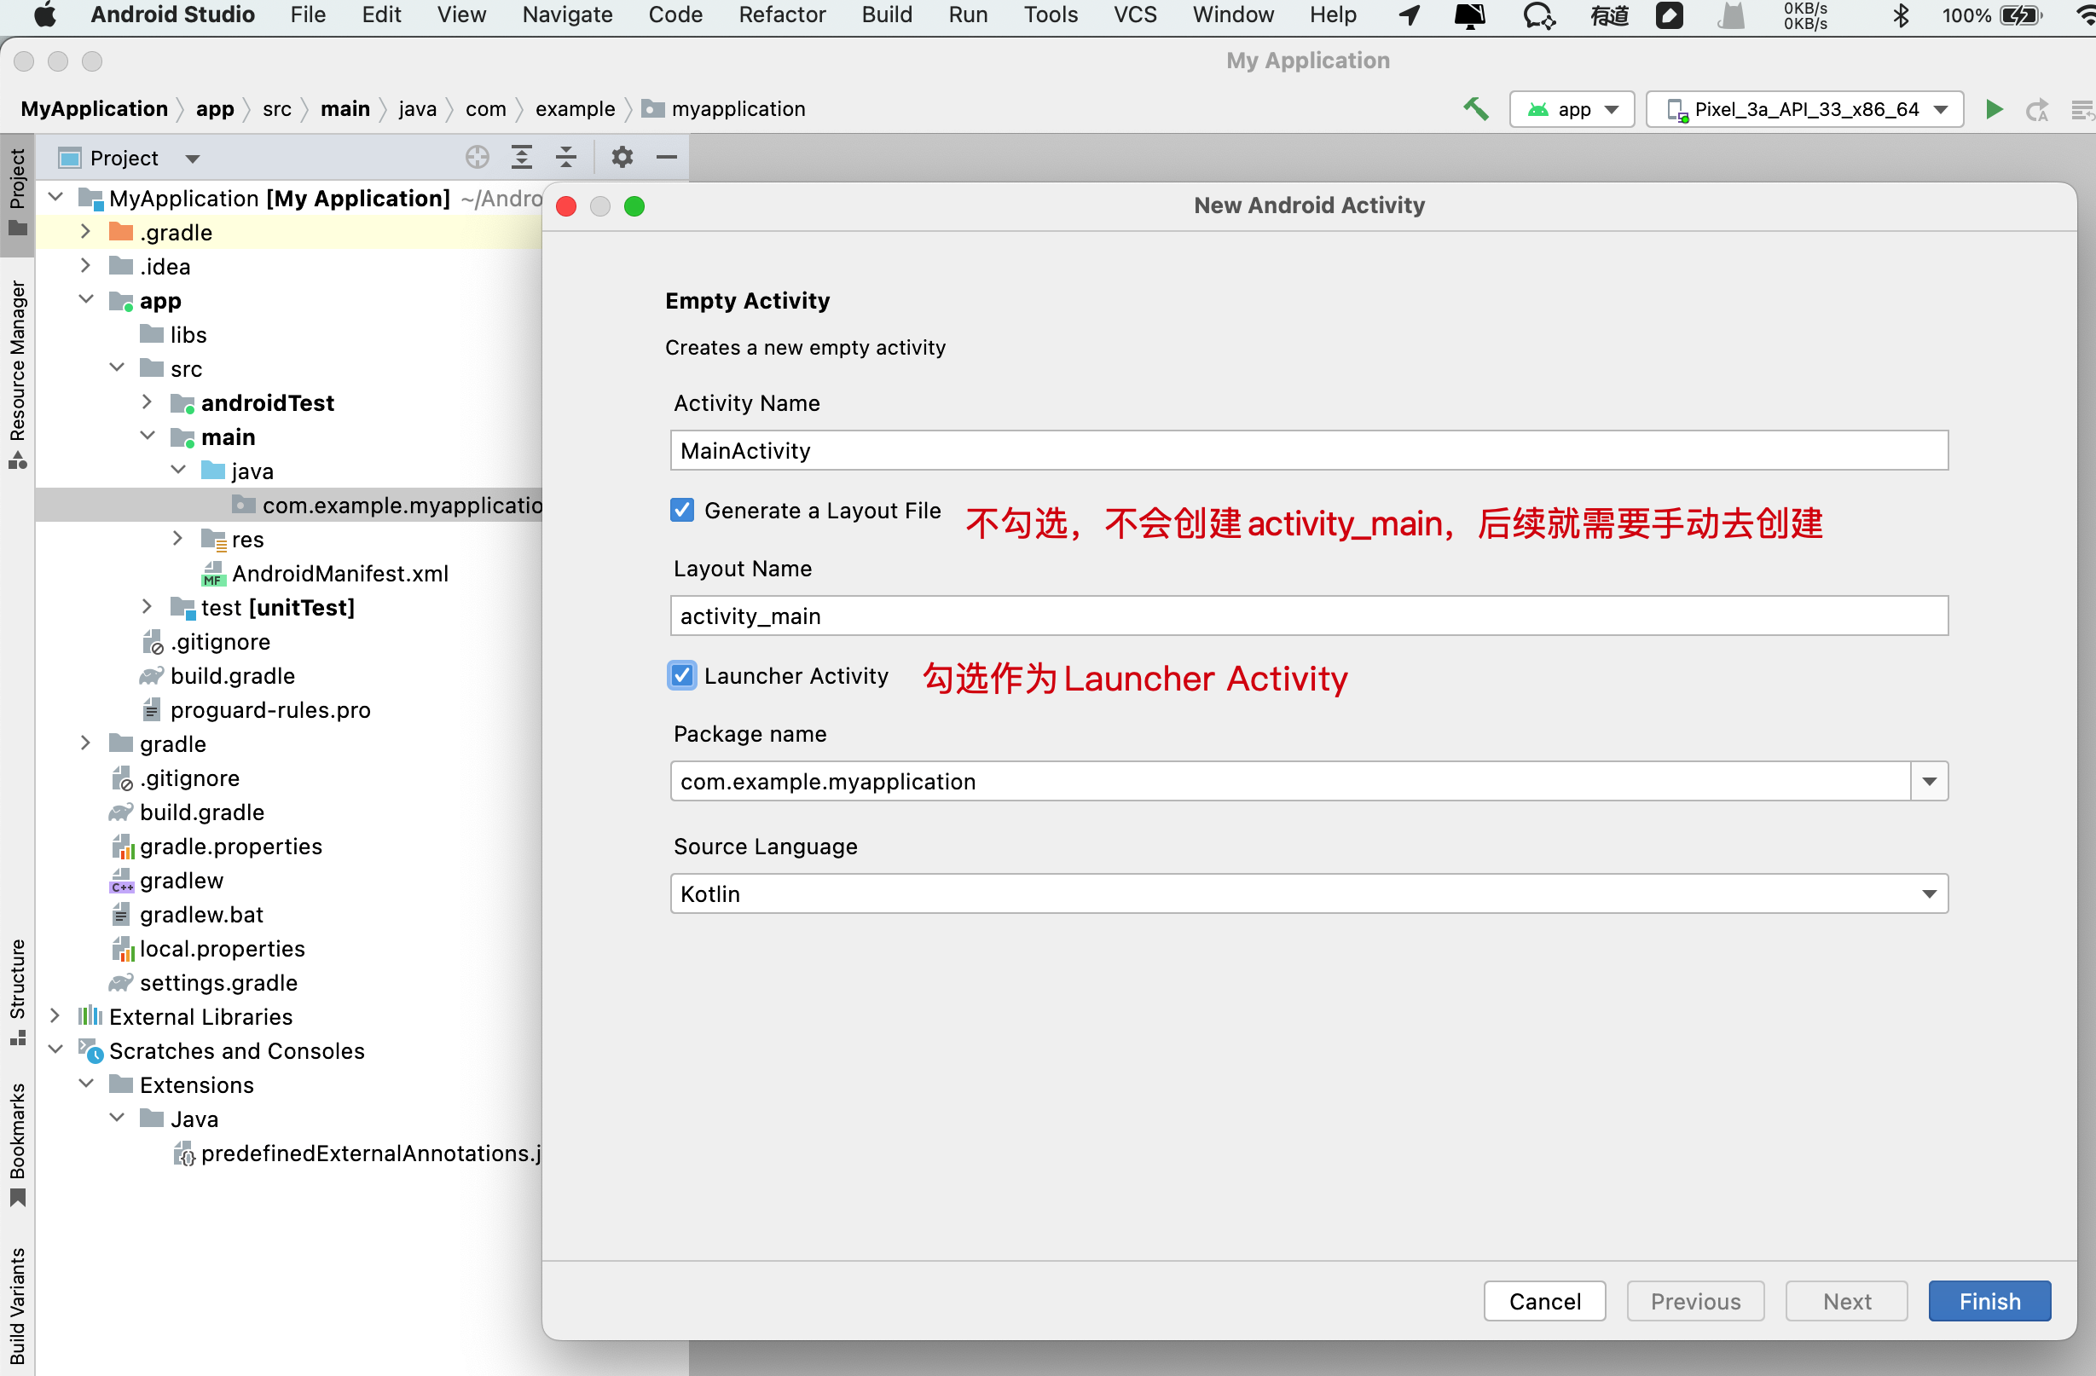Image resolution: width=2096 pixels, height=1376 pixels.
Task: Run the app with green play icon
Action: (x=1994, y=109)
